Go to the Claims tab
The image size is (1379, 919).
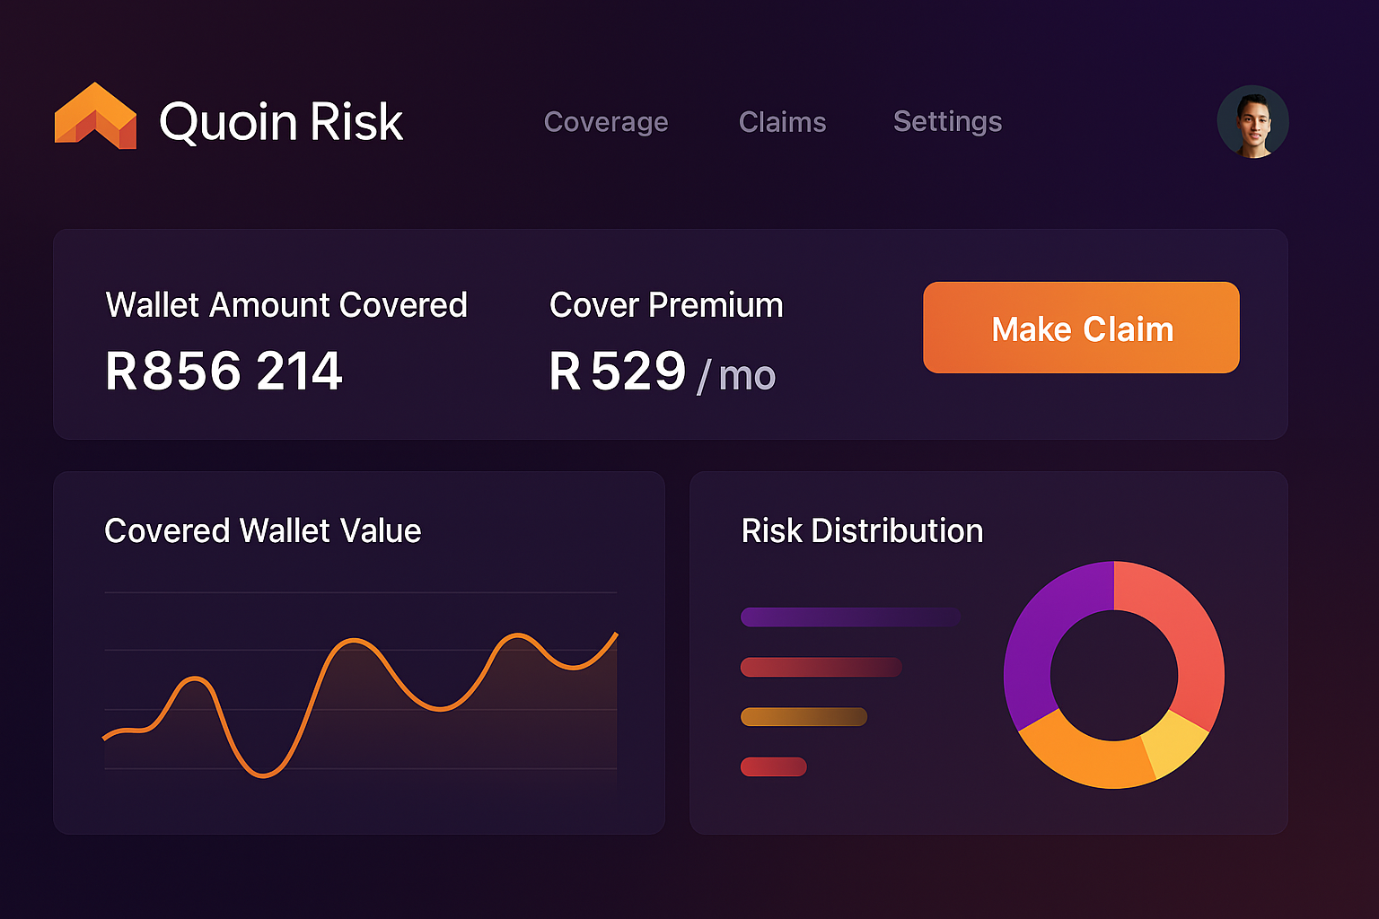[782, 122]
